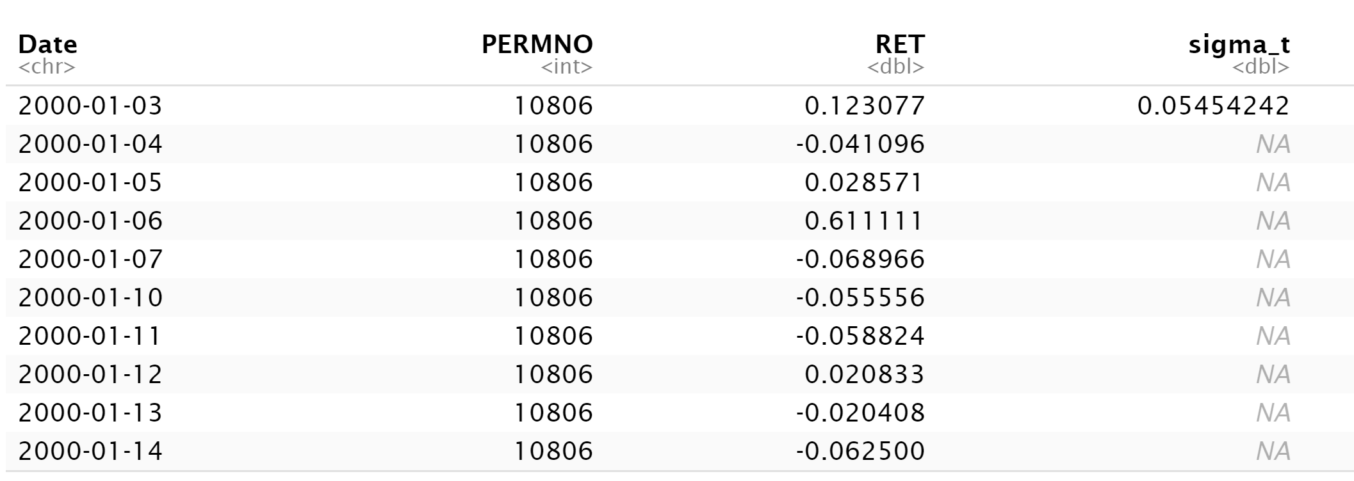Click the RET value -0.041096
The image size is (1354, 481).
(x=860, y=144)
